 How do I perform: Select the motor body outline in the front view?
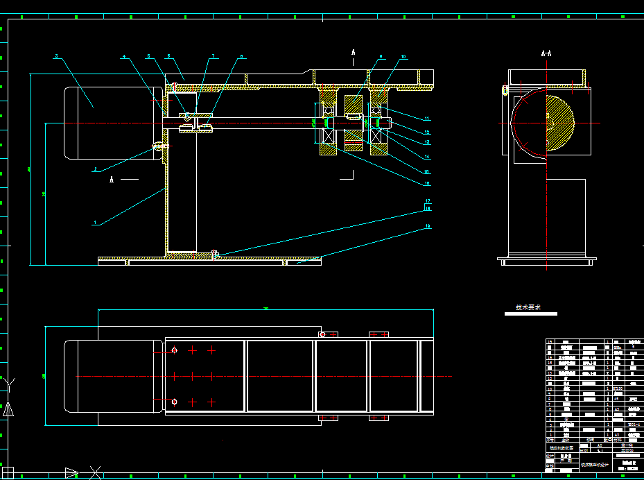(114, 123)
